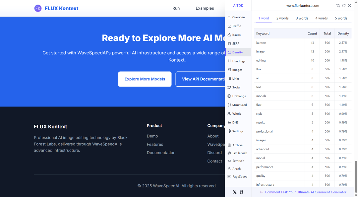
Task: Open the Issues warning icon
Action: coord(229,35)
